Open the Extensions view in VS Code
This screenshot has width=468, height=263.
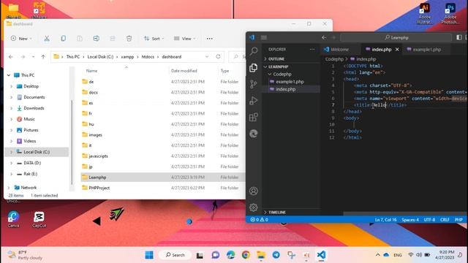click(x=254, y=117)
